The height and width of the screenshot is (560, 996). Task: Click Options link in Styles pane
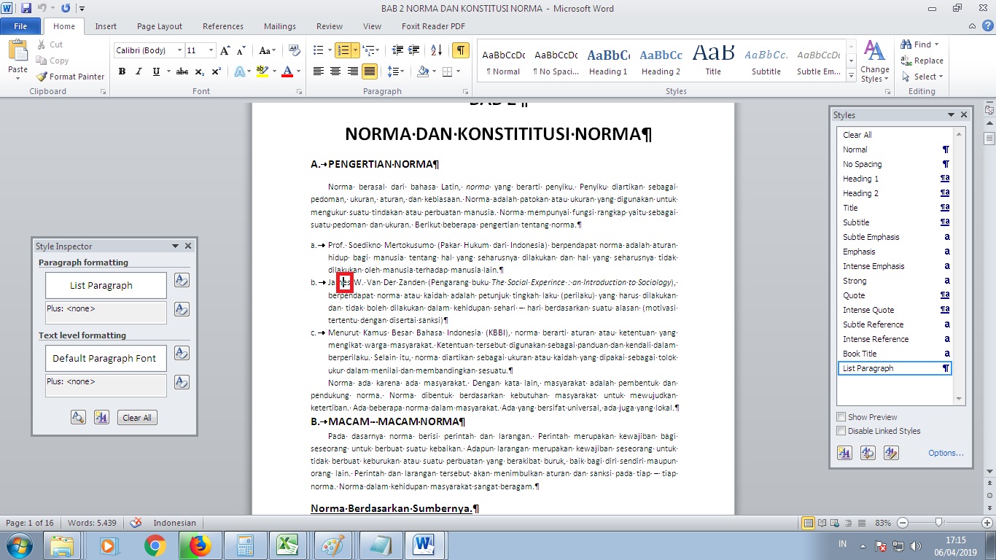tap(945, 453)
